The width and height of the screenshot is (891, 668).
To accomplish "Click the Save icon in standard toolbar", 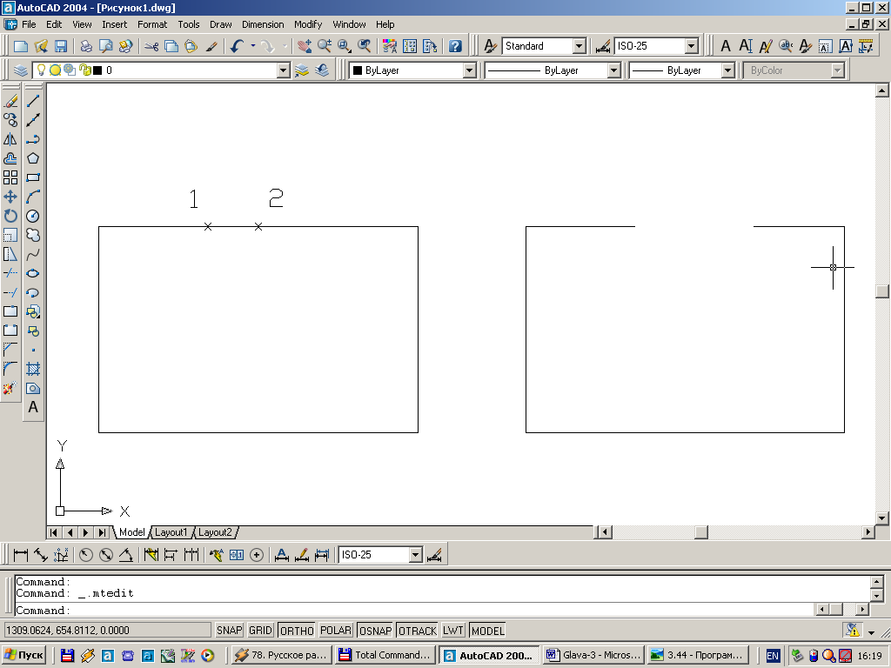I will coord(61,46).
